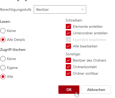115x98 pixels.
Task: Click the Alle Details label text
Action: click(x=16, y=40)
